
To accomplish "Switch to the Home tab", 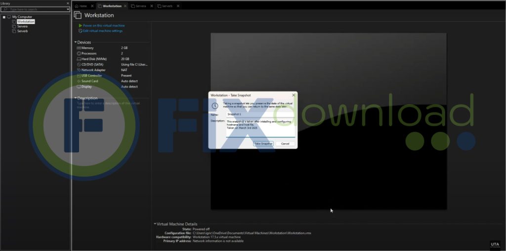I will click(83, 6).
